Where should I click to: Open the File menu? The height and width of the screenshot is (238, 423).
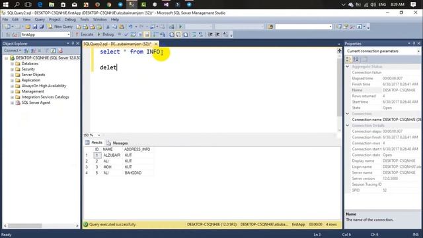[5, 19]
